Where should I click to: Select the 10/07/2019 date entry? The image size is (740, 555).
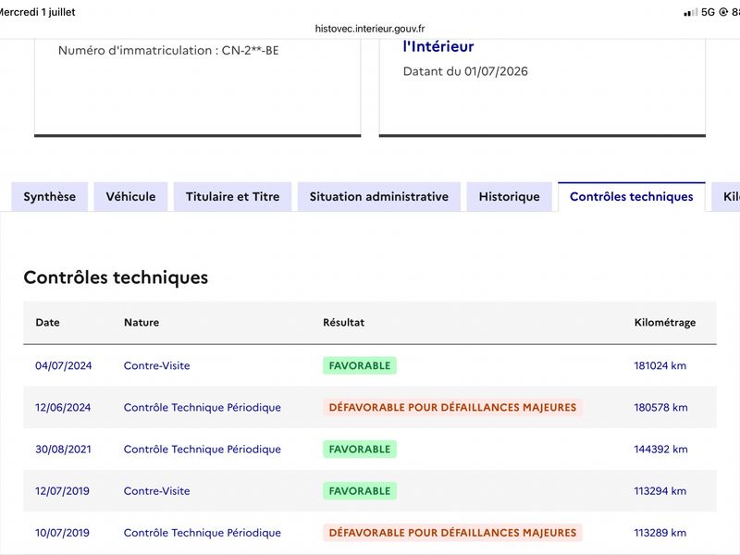click(x=62, y=533)
